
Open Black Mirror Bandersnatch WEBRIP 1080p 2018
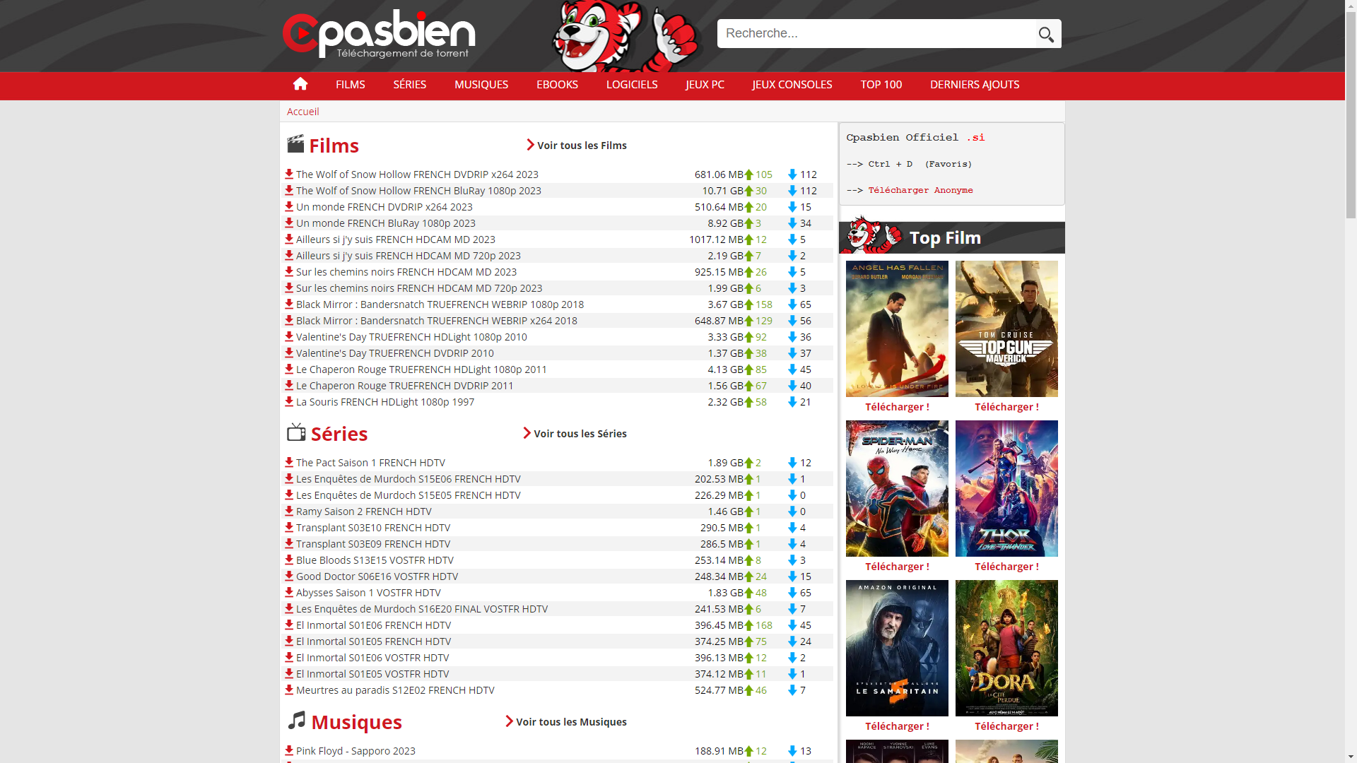pos(440,304)
